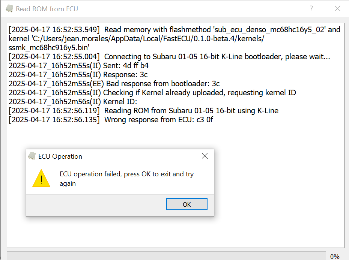
Task: Click the ROM read progress bar
Action: click(166, 256)
